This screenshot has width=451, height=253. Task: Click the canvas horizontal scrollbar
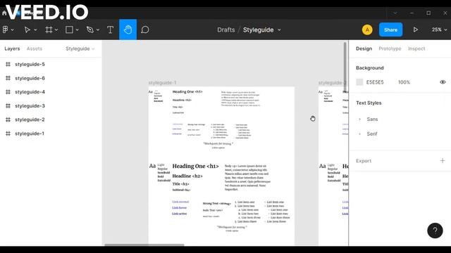click(x=144, y=245)
